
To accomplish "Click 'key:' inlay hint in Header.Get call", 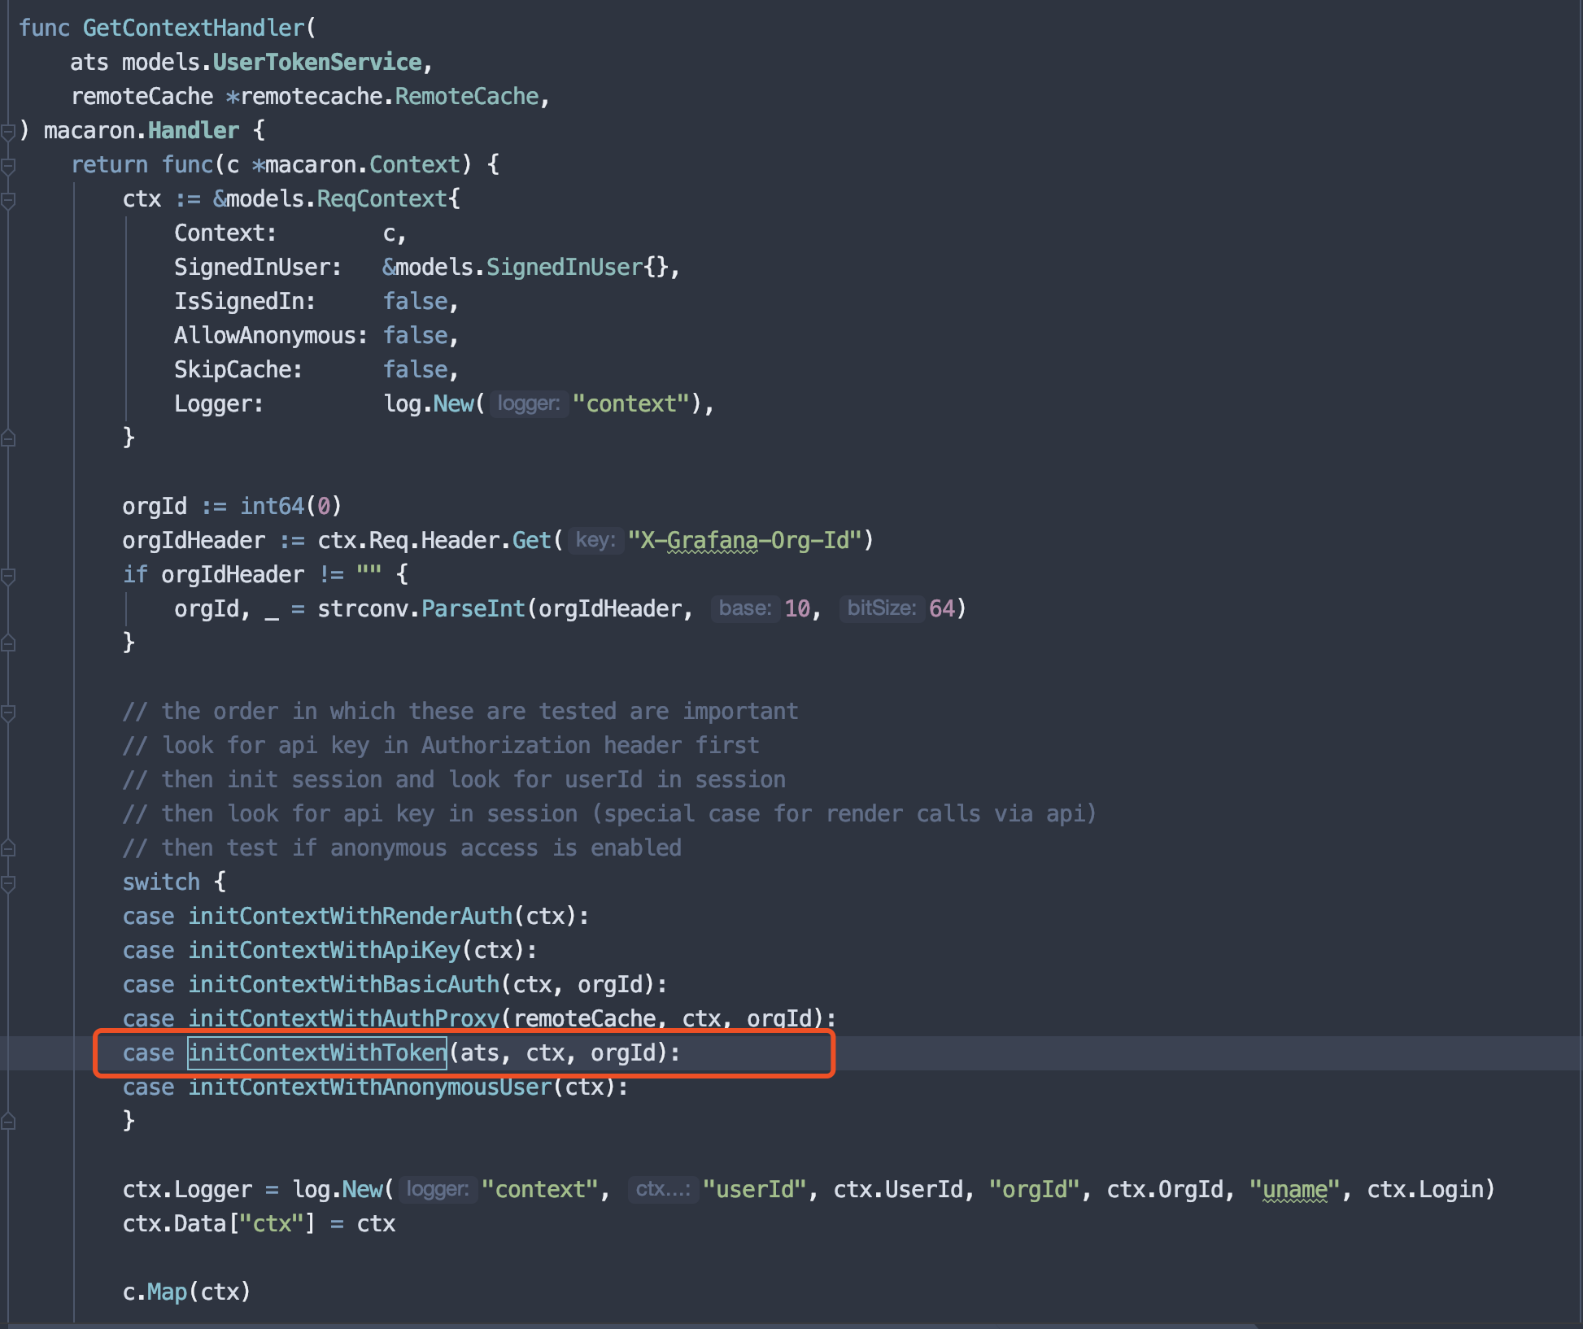I will coord(595,540).
